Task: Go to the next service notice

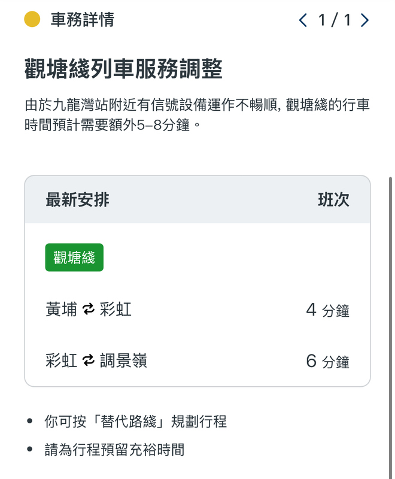Action: point(364,20)
